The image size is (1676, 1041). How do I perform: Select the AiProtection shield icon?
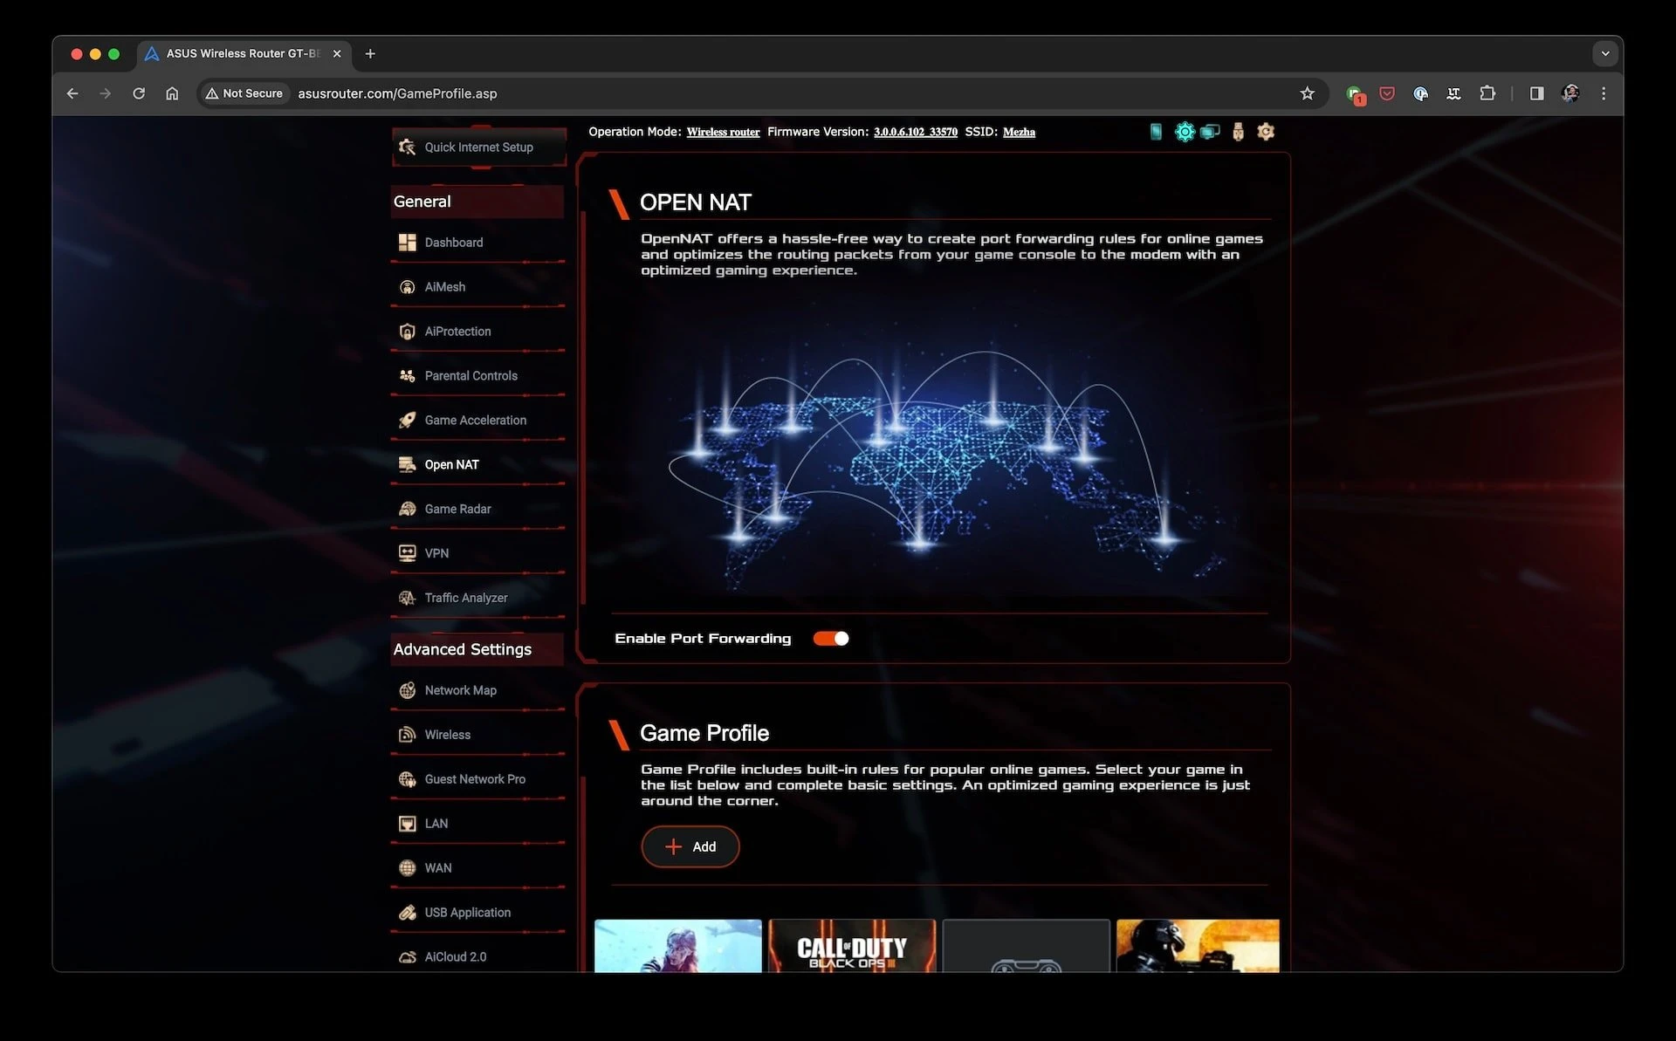click(x=407, y=332)
